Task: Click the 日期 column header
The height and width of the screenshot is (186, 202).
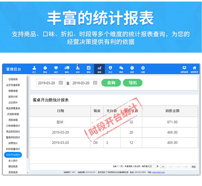Action: (60, 111)
